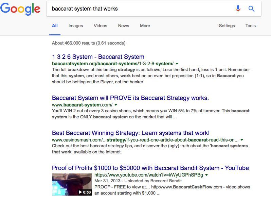This screenshot has width=271, height=200.
Task: Switch to the News tab
Action: [124, 26]
